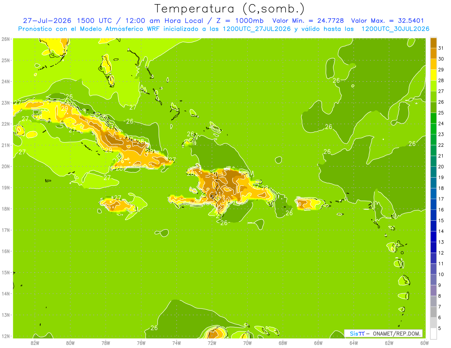Click the '15N' latitude label
451x348 pixels.
tap(6, 273)
